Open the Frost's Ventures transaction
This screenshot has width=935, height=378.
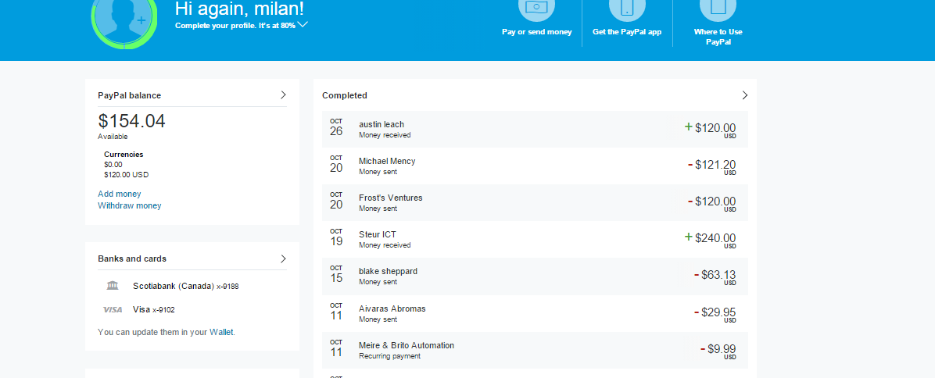pyautogui.click(x=535, y=202)
